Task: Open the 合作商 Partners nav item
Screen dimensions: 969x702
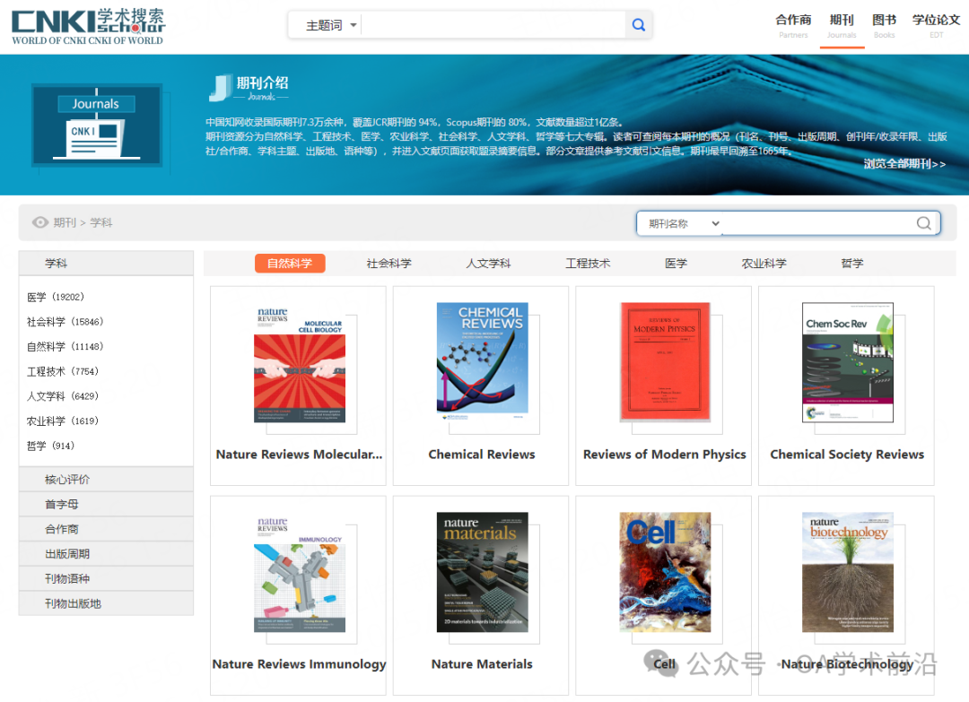Action: [793, 26]
